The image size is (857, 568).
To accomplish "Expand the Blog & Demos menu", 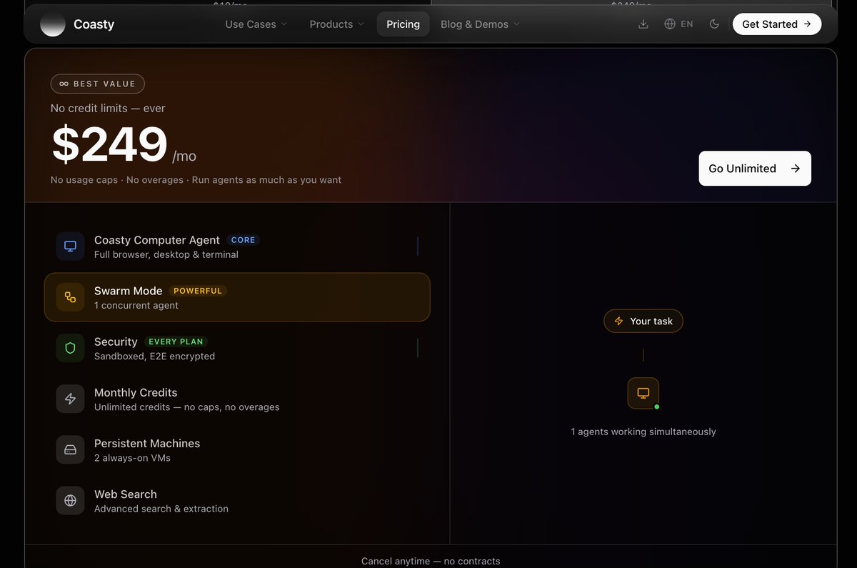I will pyautogui.click(x=480, y=24).
